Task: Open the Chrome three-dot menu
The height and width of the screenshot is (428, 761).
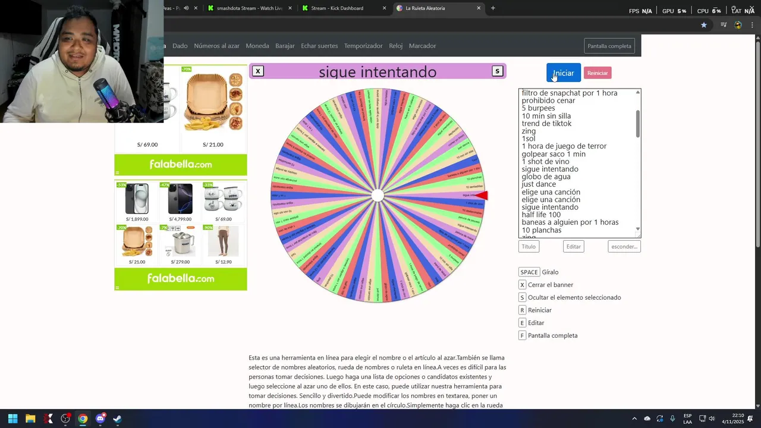Action: [x=752, y=25]
